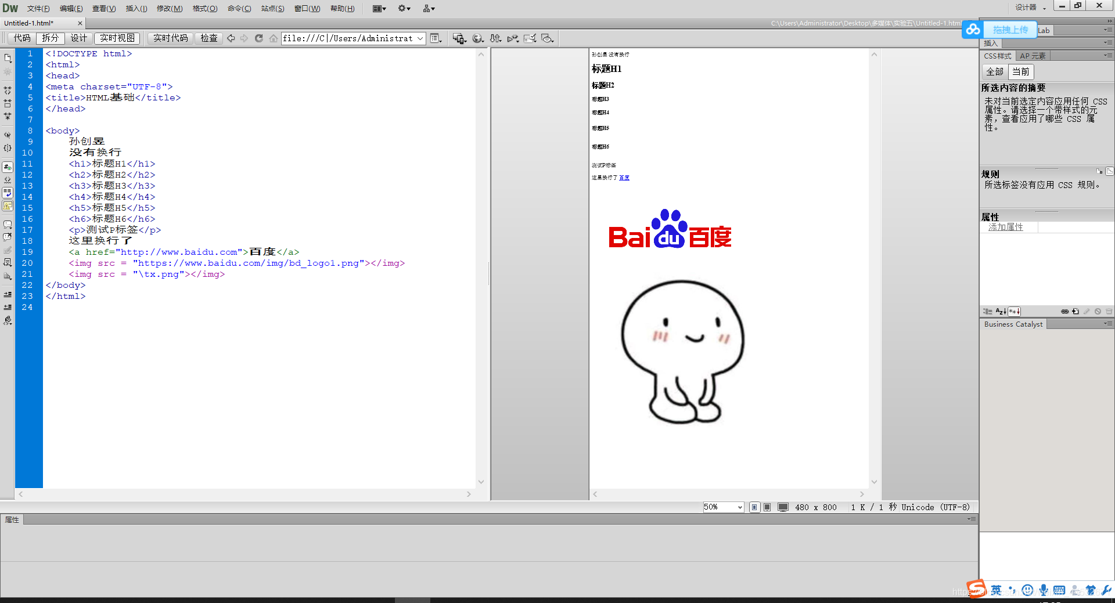The width and height of the screenshot is (1115, 603).
Task: Open the 文件(F) menu
Action: coord(38,8)
